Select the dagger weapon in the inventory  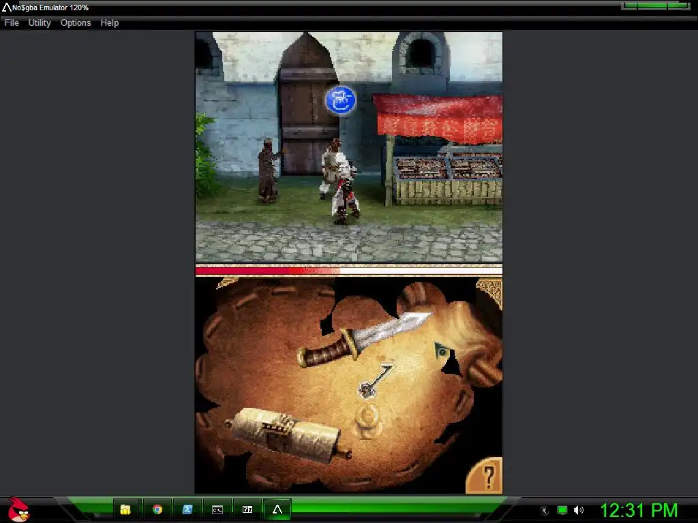coord(363,339)
